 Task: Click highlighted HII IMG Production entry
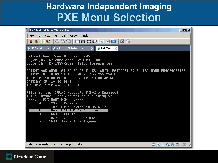[x=68, y=110]
